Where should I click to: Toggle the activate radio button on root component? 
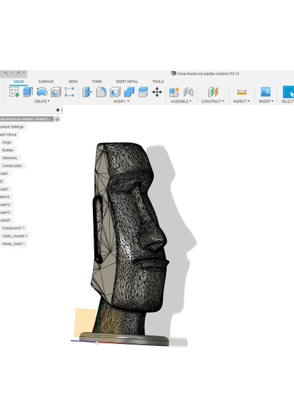click(x=57, y=119)
